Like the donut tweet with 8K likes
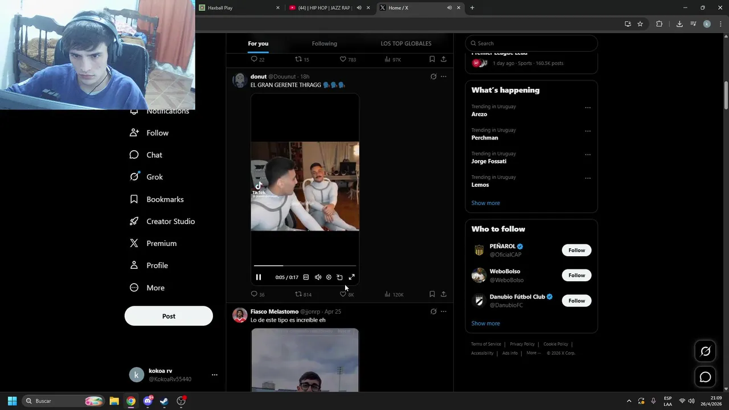Screen dimensions: 729x410 click(347, 294)
